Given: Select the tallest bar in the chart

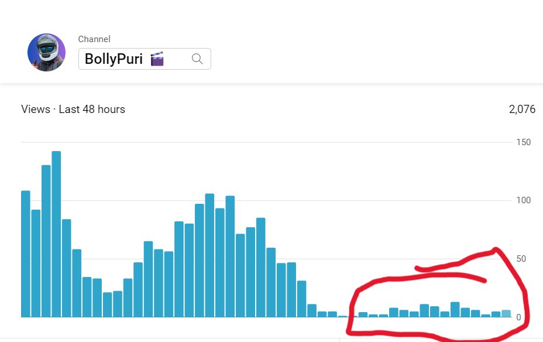Looking at the screenshot, I should tap(56, 234).
